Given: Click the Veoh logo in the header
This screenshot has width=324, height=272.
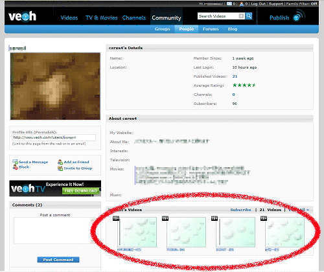Looking at the screenshot, I should click(22, 16).
